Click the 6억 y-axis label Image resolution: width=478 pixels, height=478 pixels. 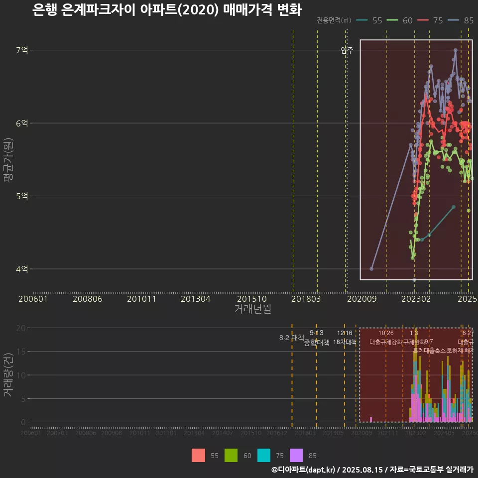pos(22,123)
